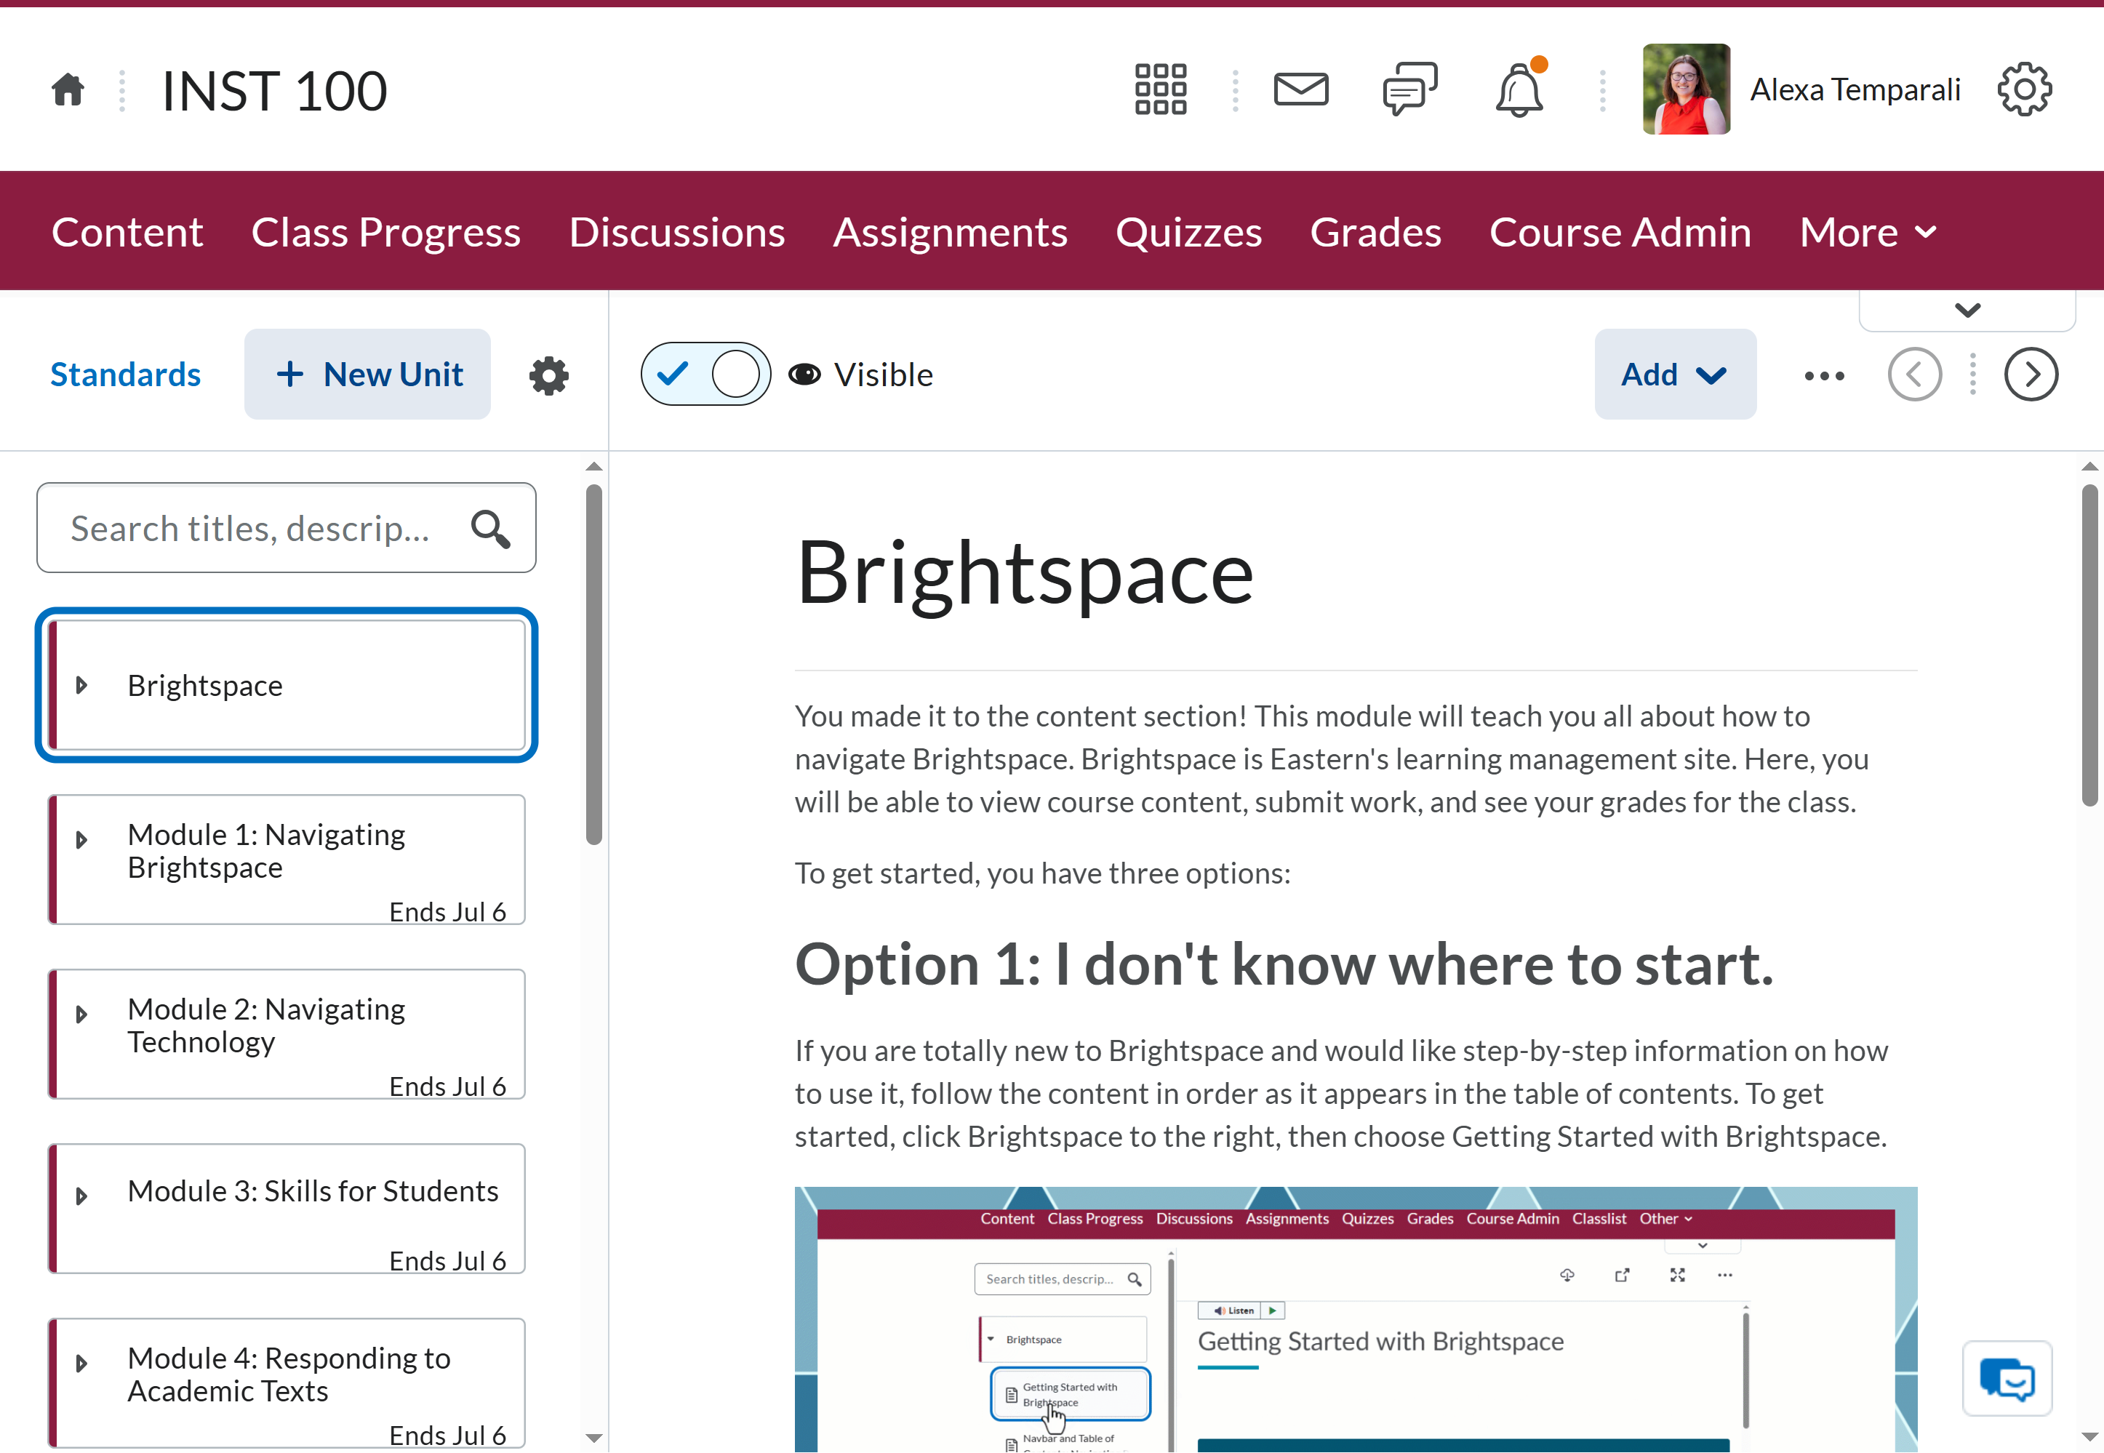Open the Add dropdown
The height and width of the screenshot is (1453, 2104).
tap(1675, 375)
